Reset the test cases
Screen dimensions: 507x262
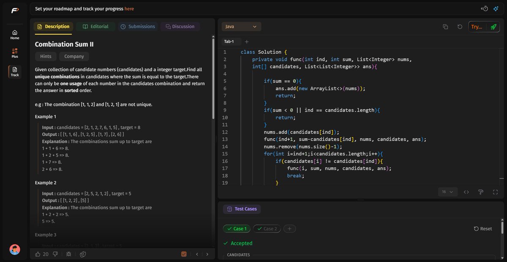[x=483, y=229]
